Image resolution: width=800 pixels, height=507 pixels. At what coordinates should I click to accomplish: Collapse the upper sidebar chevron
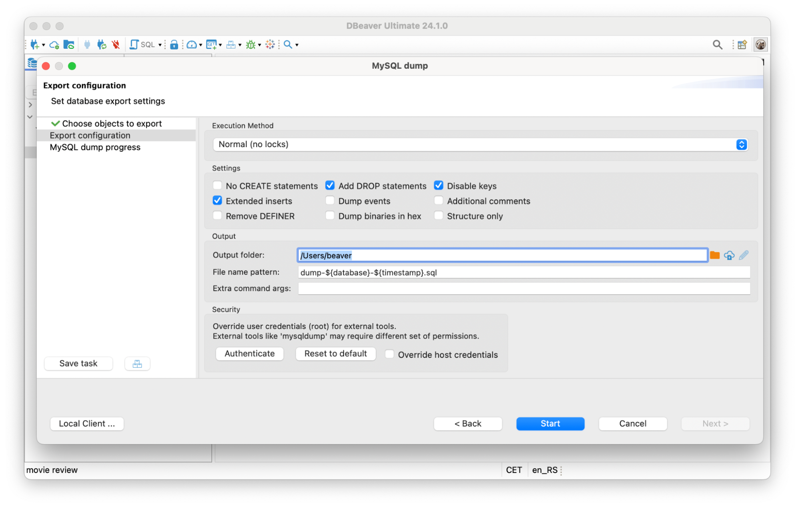(31, 105)
